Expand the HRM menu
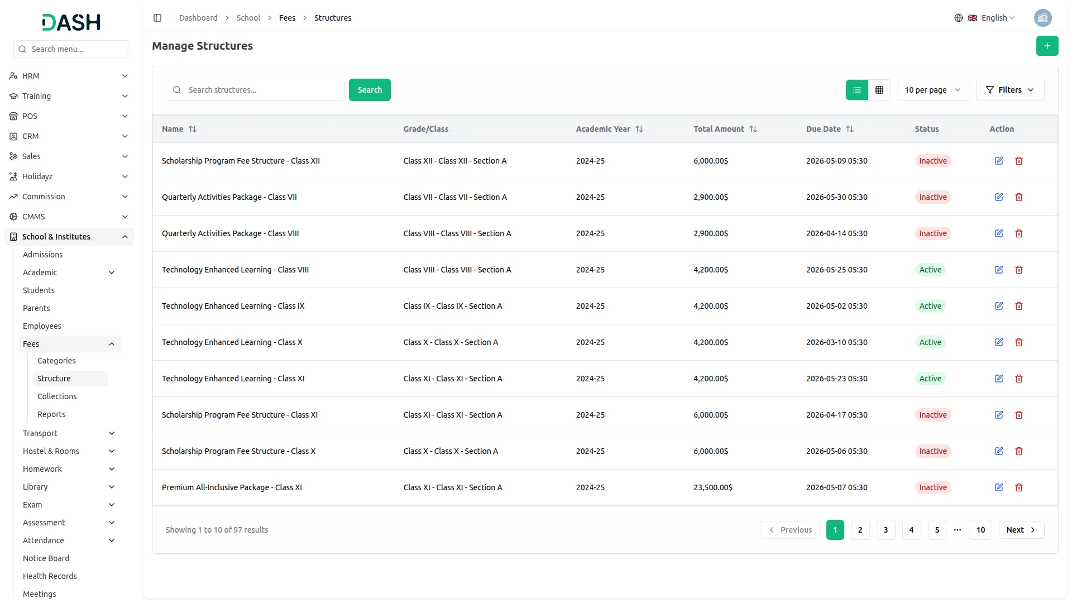 pyautogui.click(x=69, y=76)
